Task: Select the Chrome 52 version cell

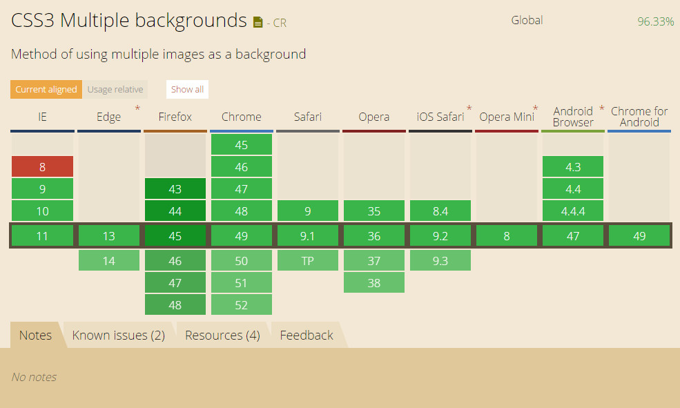Action: [x=241, y=304]
